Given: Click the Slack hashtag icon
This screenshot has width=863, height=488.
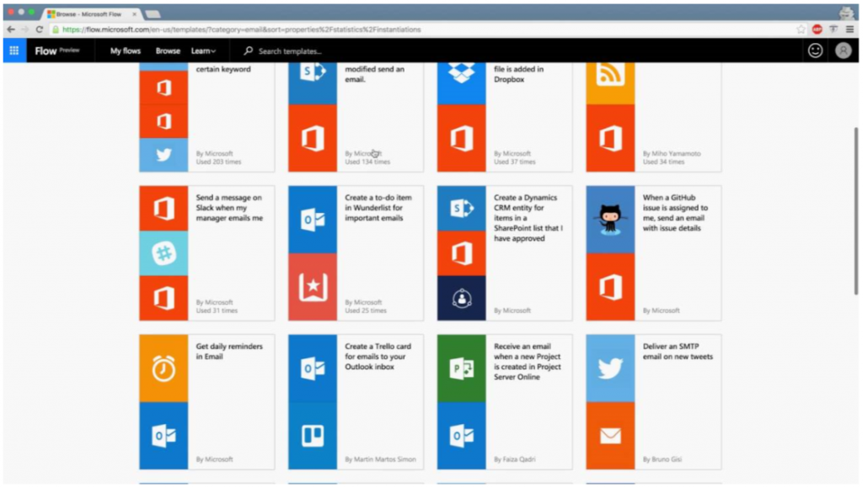Looking at the screenshot, I should pyautogui.click(x=163, y=253).
